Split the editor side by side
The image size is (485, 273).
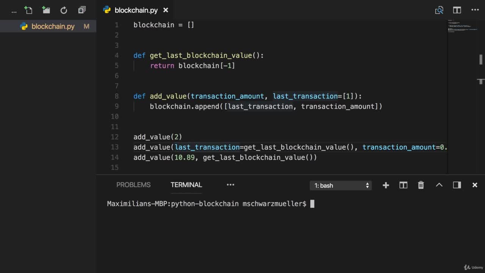pyautogui.click(x=457, y=10)
